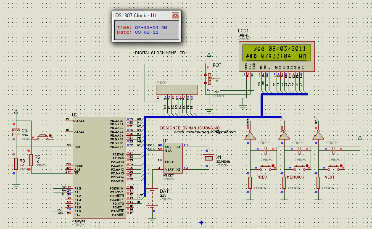Click the DIGITAL CLOCK USING LCD title text
Viewport: 372px width, 229px height.
pyautogui.click(x=160, y=53)
